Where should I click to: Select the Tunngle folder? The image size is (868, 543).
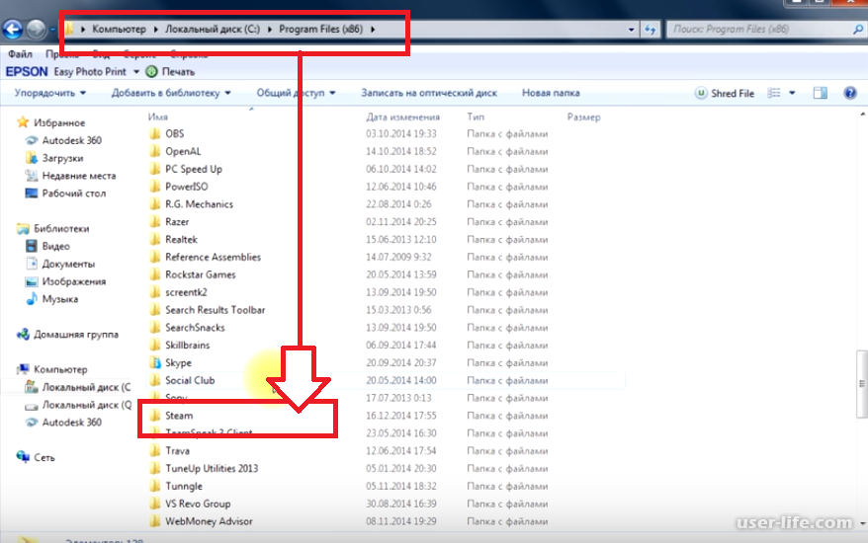184,486
